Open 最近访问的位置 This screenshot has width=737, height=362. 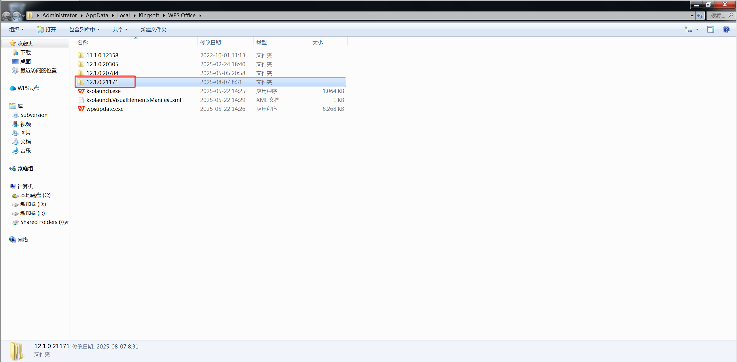point(38,71)
